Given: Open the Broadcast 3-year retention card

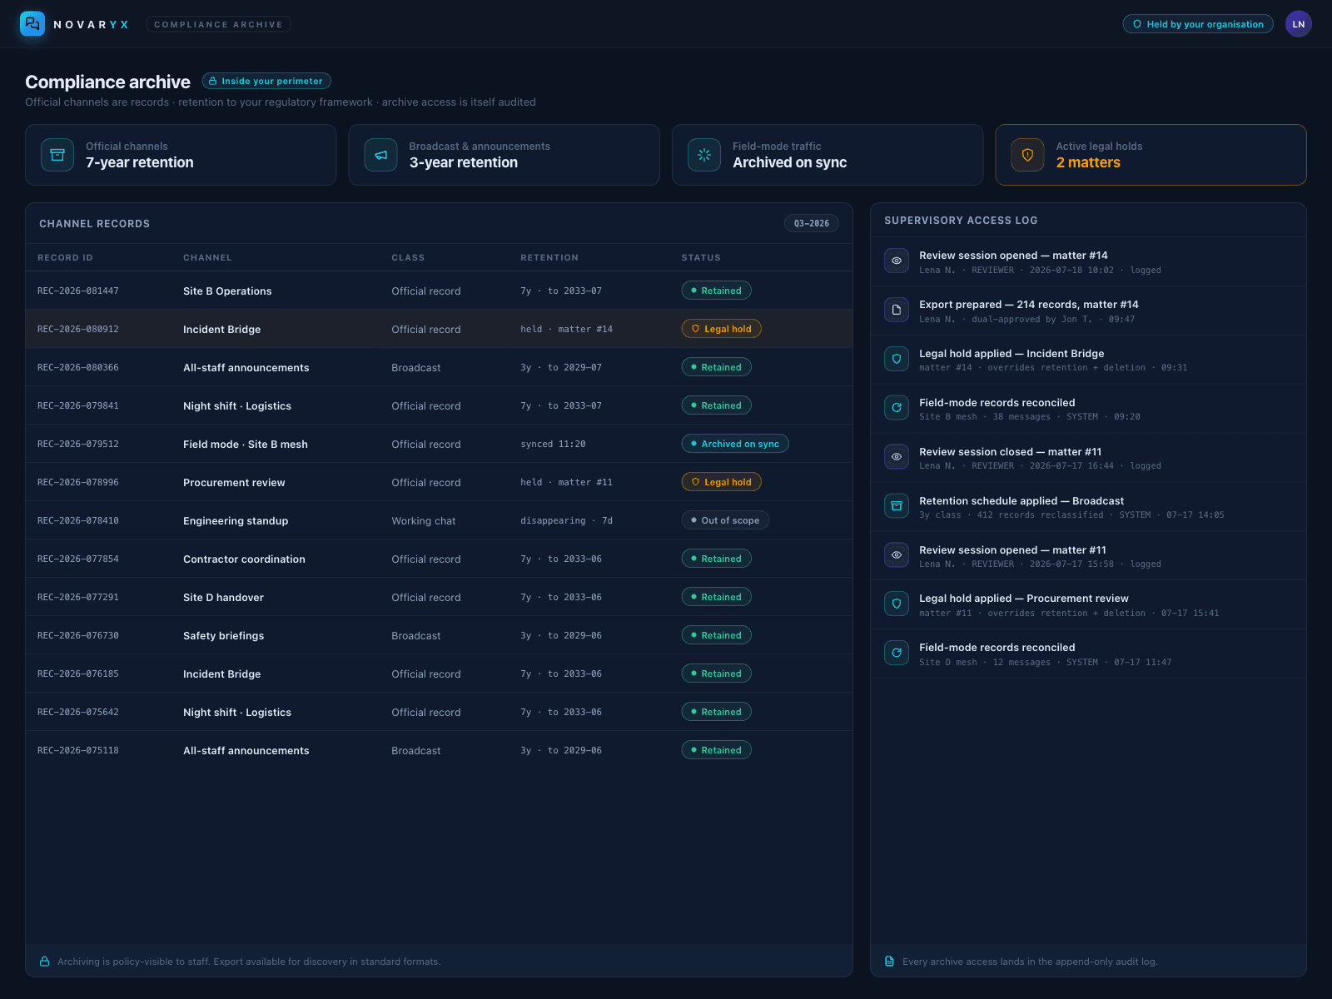Looking at the screenshot, I should (504, 155).
